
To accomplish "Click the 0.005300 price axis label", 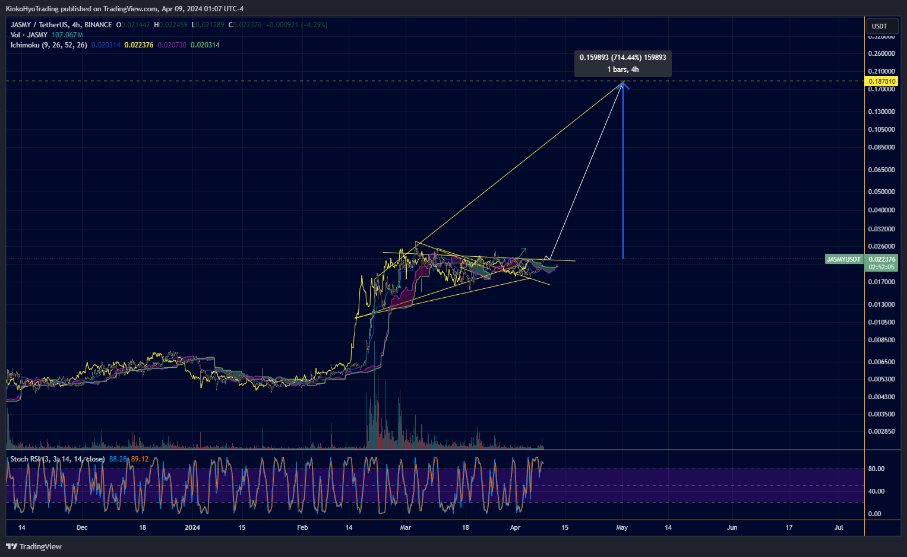I will click(881, 379).
